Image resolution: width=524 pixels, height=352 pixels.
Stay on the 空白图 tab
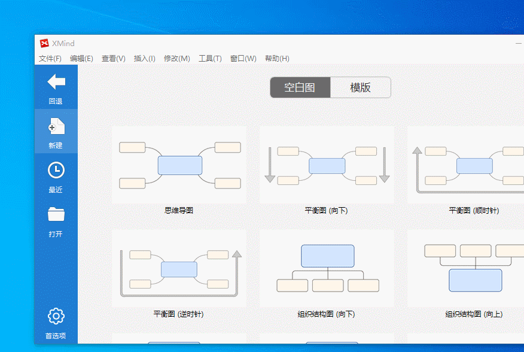coord(300,87)
